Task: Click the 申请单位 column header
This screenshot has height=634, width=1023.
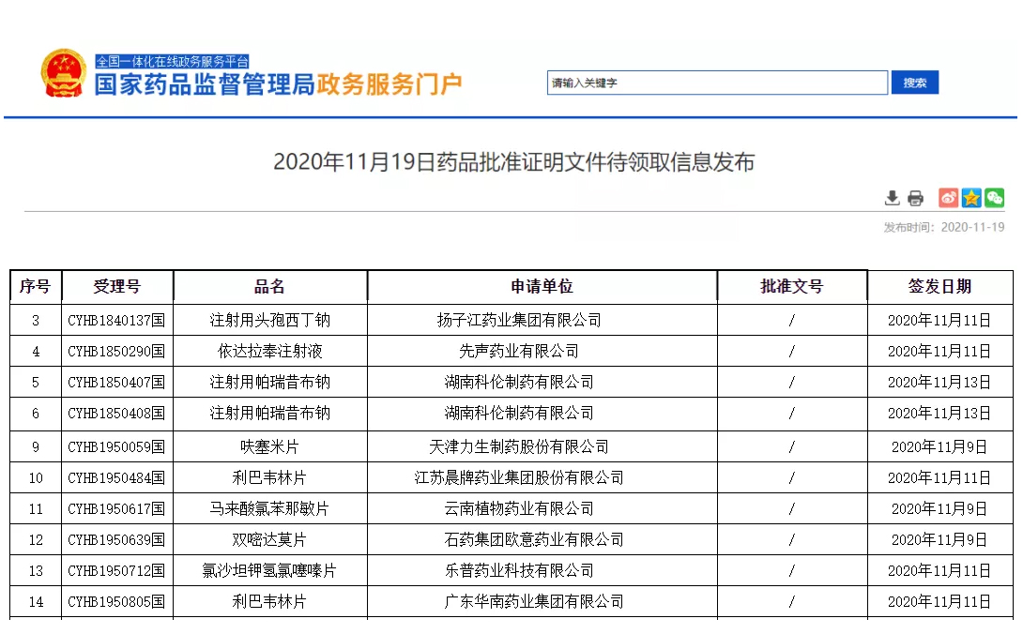Action: point(542,286)
